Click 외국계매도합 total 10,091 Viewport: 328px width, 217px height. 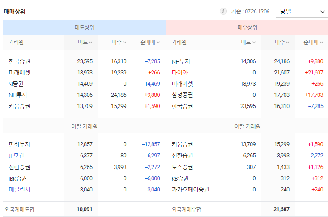85,209
